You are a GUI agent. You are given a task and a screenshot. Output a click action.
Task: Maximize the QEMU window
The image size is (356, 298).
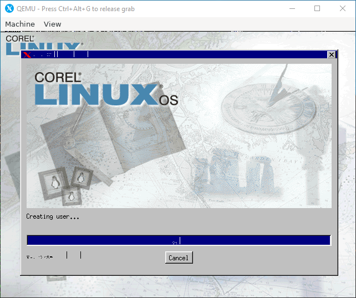point(317,9)
